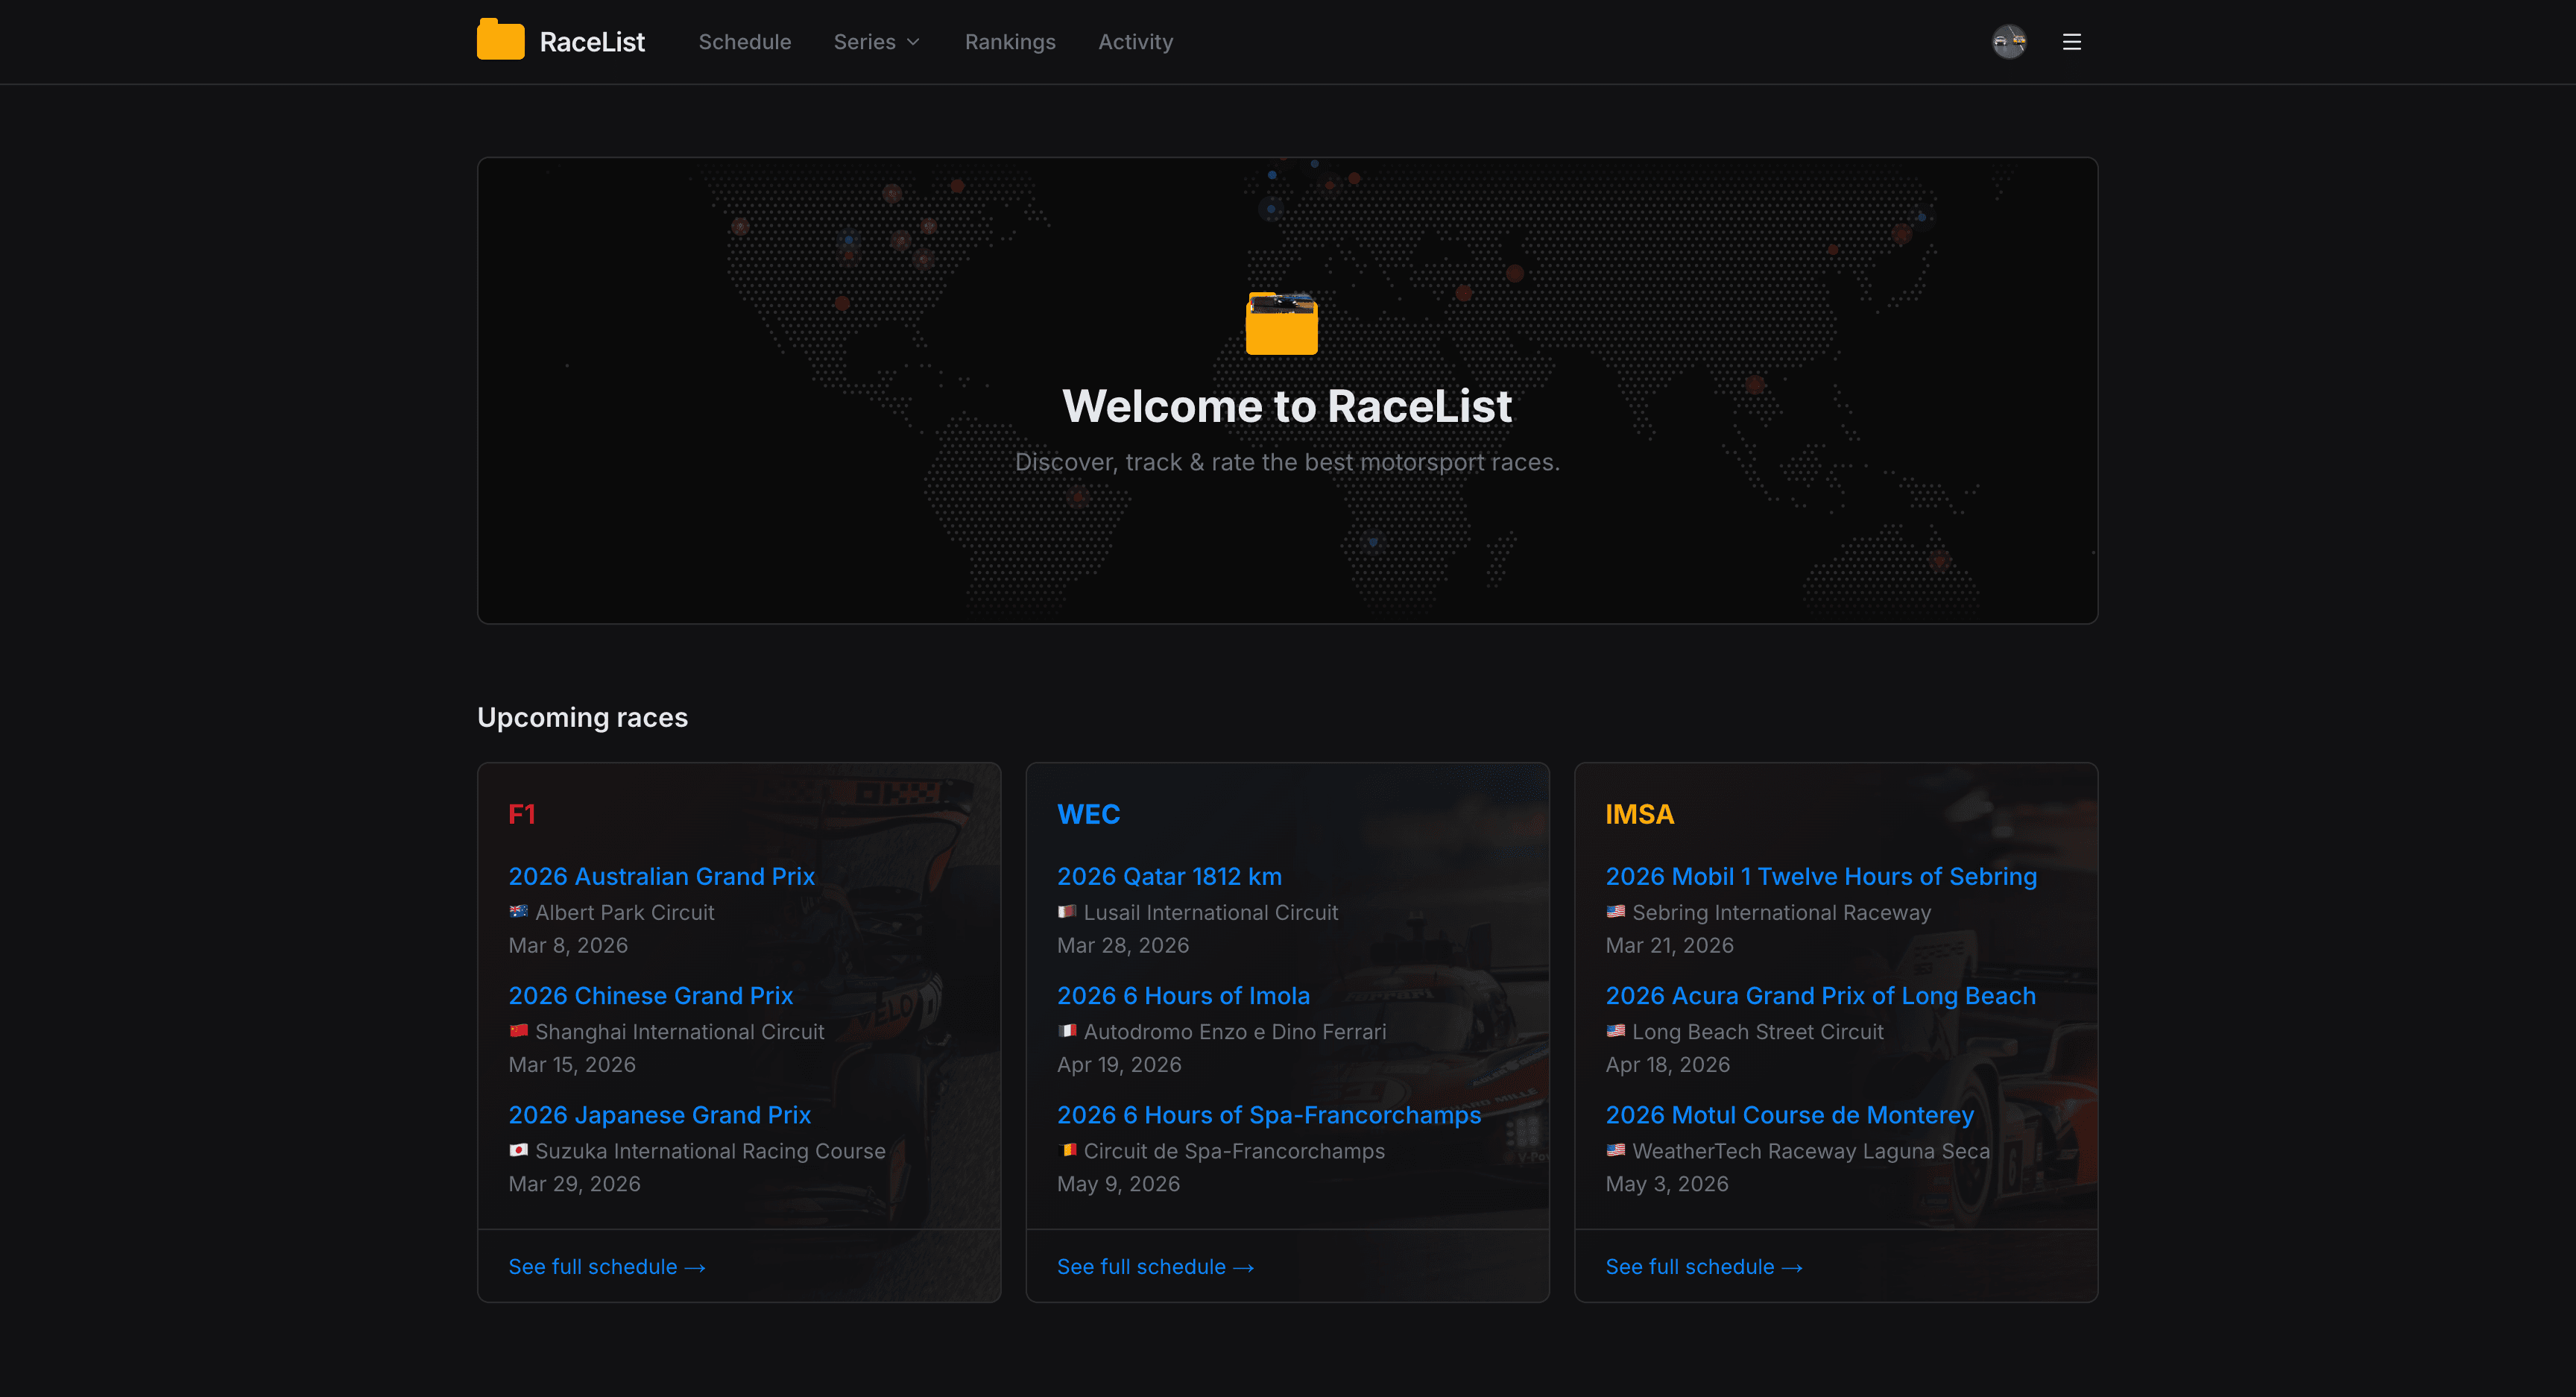Expand the Series dropdown chevron

tap(913, 42)
